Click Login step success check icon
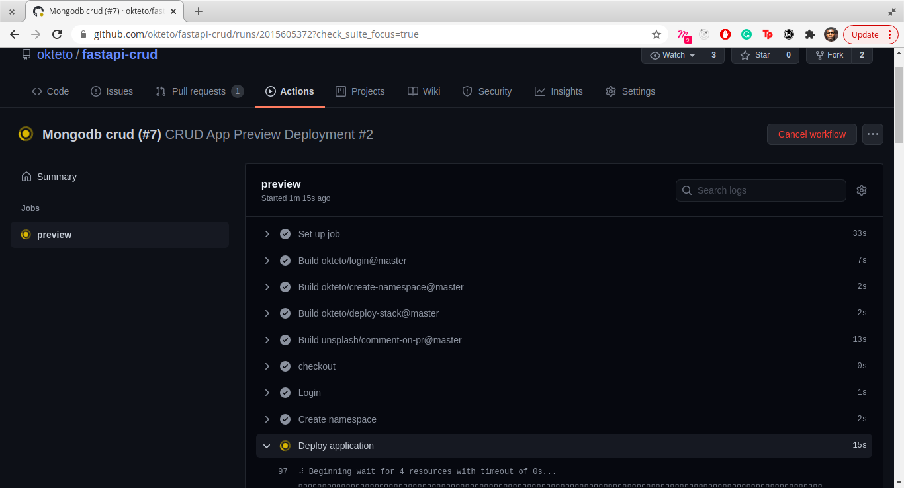The height and width of the screenshot is (488, 904). coord(285,393)
